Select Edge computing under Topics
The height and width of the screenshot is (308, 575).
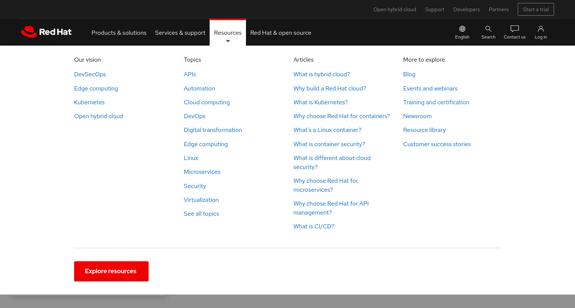pyautogui.click(x=206, y=144)
